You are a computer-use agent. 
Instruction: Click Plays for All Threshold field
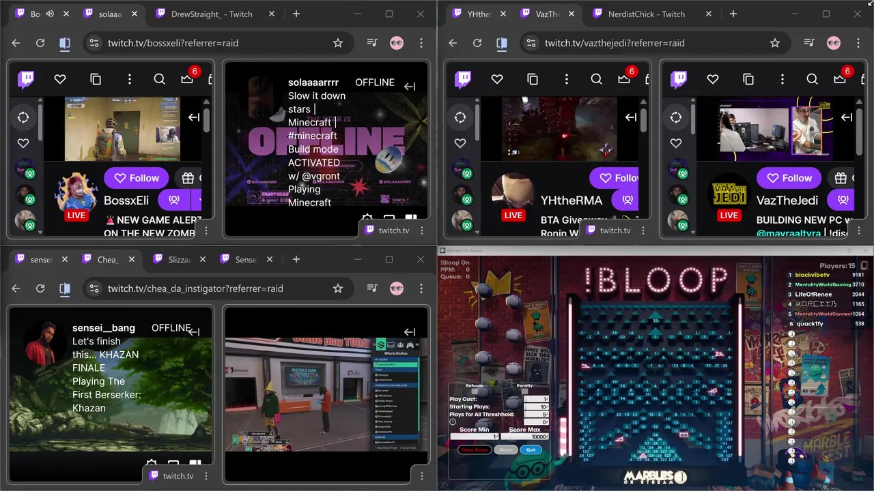535,415
